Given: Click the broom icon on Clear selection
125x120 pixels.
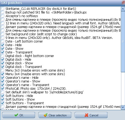Looking at the screenshot, I should click(46, 115).
